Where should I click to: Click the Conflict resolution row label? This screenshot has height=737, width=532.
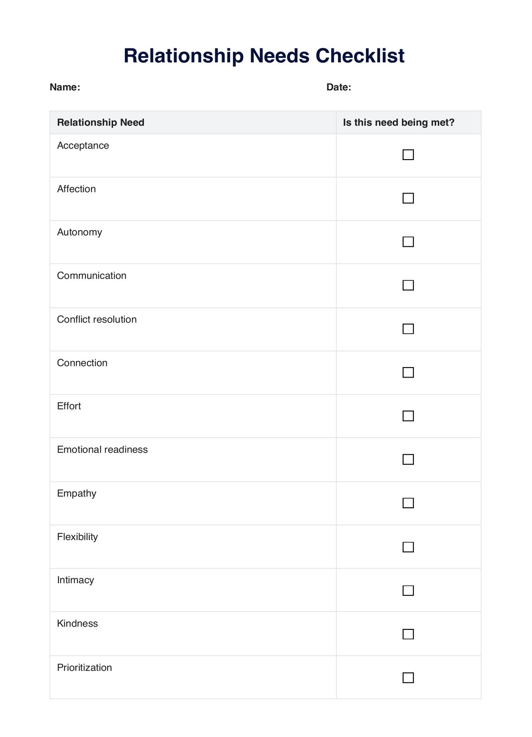click(97, 319)
